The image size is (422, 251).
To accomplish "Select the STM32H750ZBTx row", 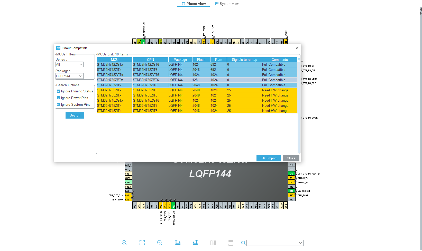I will pyautogui.click(x=197, y=80).
